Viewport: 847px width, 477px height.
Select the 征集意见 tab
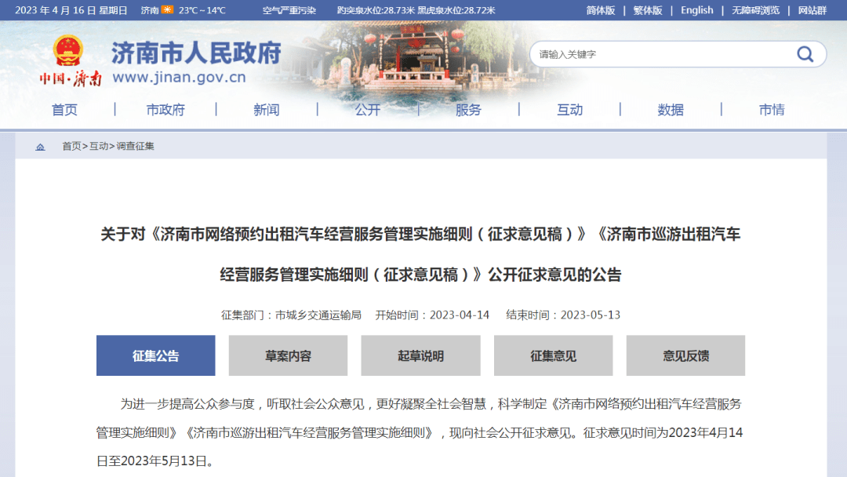[553, 355]
